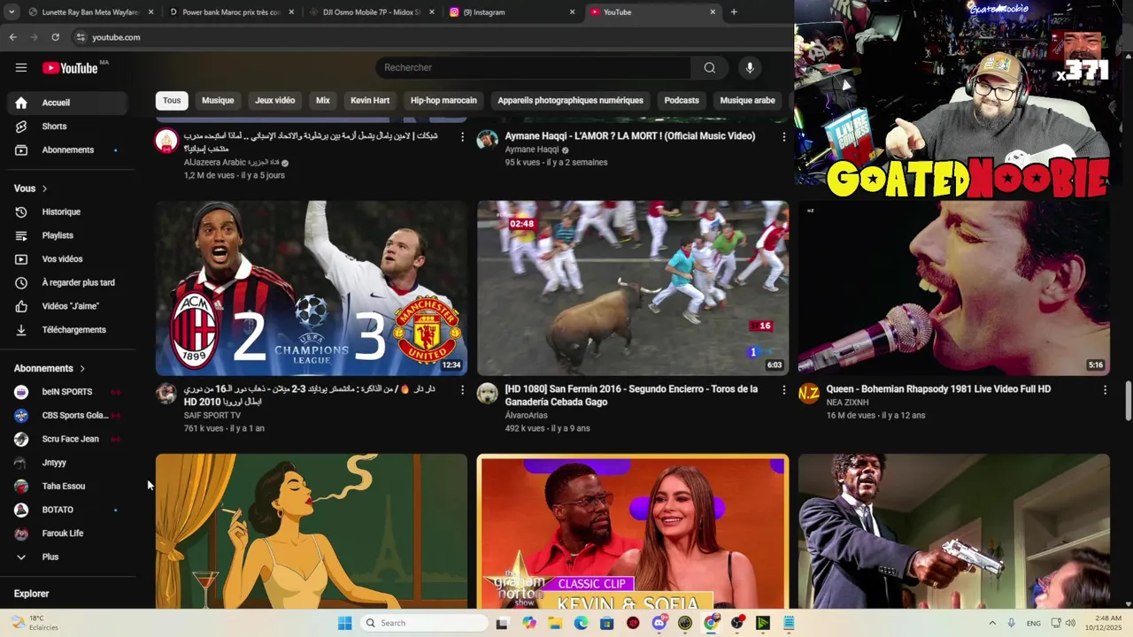Open the SAIF SPORT TV channel link
The height and width of the screenshot is (637, 1133).
(212, 415)
